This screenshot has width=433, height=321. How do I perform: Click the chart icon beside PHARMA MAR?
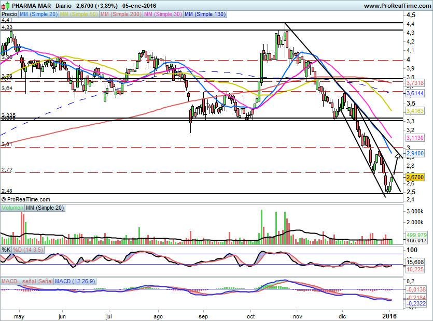pyautogui.click(x=5, y=5)
